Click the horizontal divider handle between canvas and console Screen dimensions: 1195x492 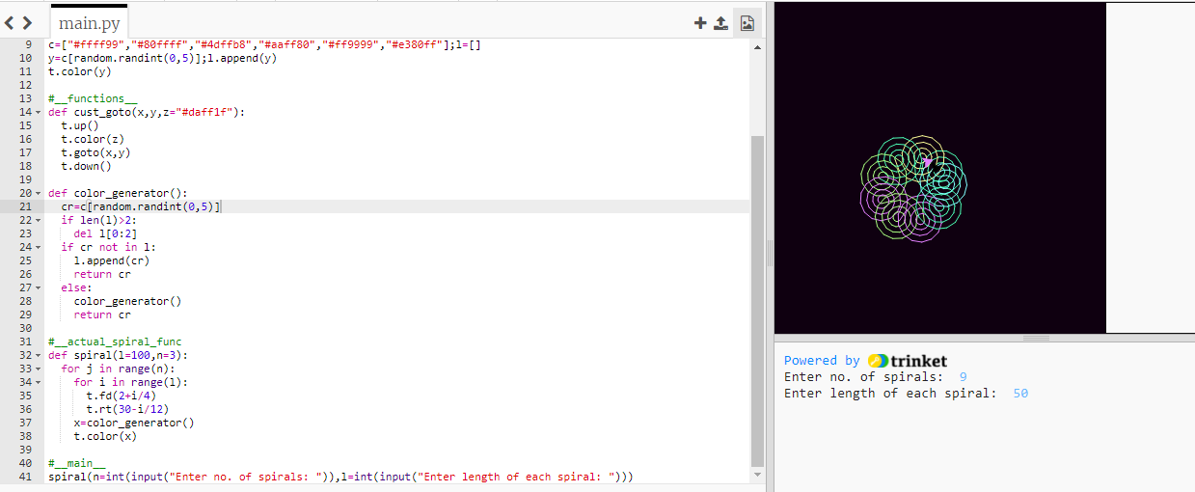tap(1036, 338)
